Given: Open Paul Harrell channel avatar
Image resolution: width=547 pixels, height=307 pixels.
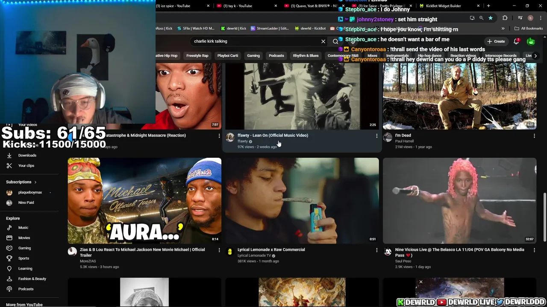Looking at the screenshot, I should click(x=388, y=137).
